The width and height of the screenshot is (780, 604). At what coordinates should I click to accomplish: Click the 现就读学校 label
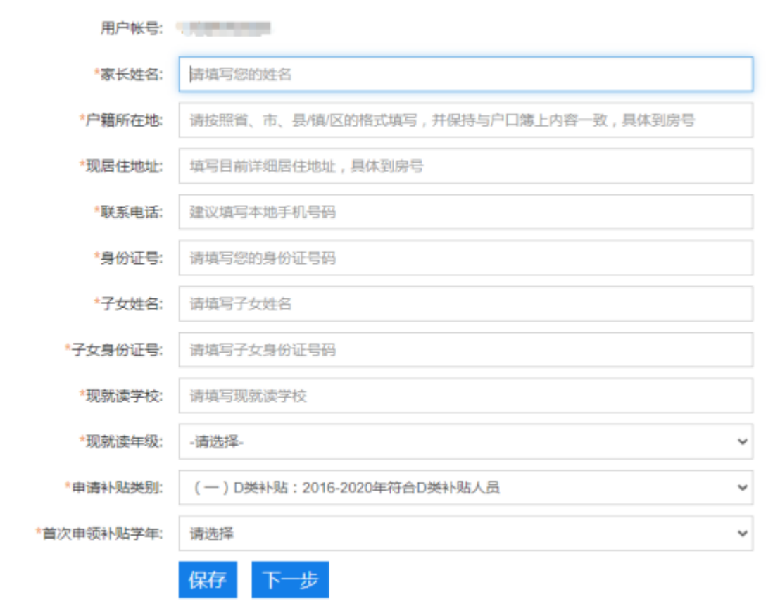121,396
